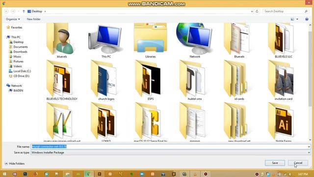This screenshot has height=177, width=314.
Task: Go forward with the Forward arrow
Action: coord(13,11)
